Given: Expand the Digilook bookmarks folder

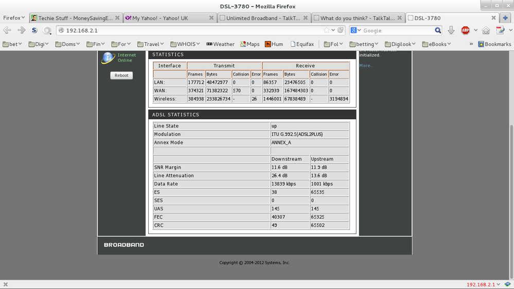Looking at the screenshot, I should 400,44.
